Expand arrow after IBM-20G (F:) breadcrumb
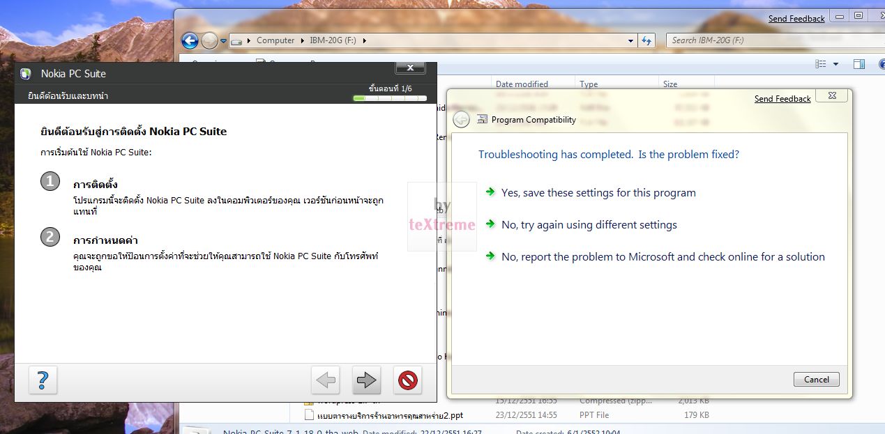 (x=364, y=40)
